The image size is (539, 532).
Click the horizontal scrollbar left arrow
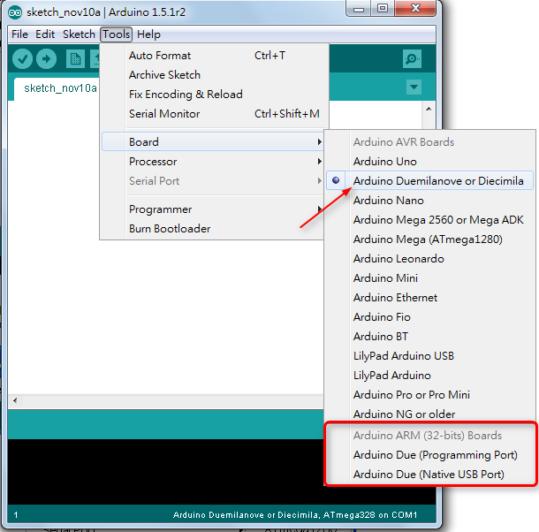click(15, 400)
